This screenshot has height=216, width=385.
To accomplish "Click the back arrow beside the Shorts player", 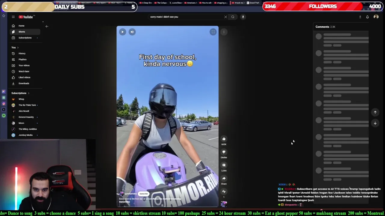I will pyautogui.click(x=47, y=26).
